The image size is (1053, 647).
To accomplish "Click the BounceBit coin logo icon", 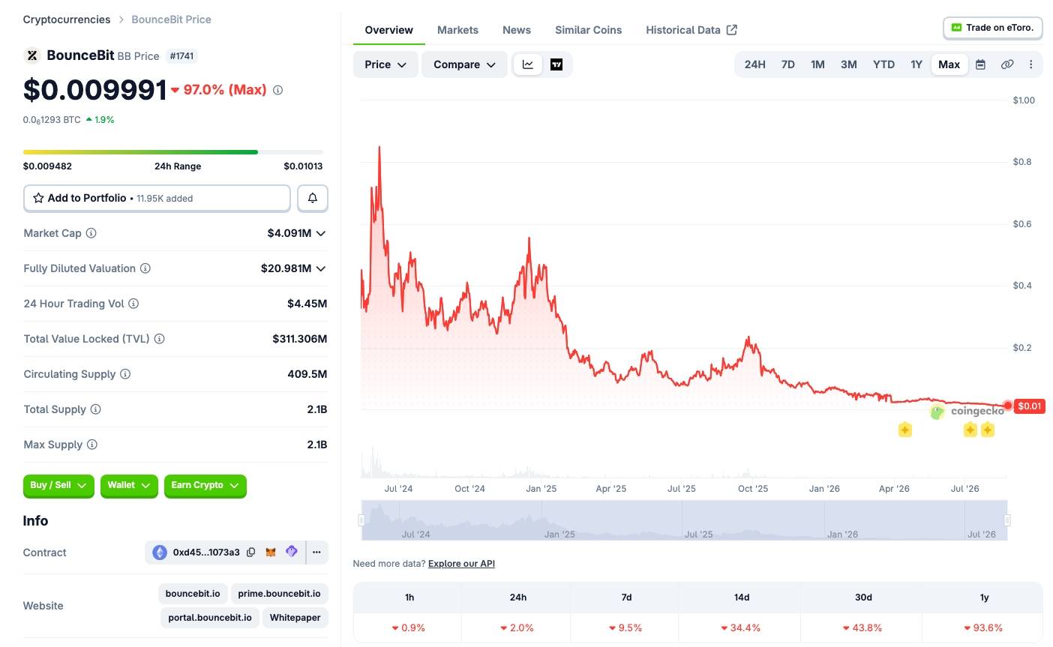I will pyautogui.click(x=31, y=55).
